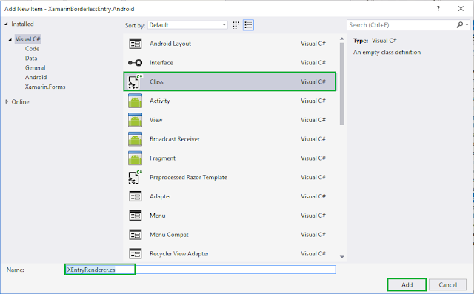Click the Cancel button

pyautogui.click(x=447, y=284)
